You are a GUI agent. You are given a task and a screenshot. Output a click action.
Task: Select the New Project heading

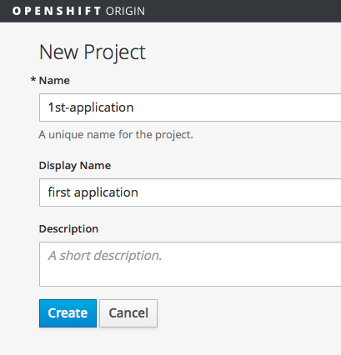(x=93, y=52)
